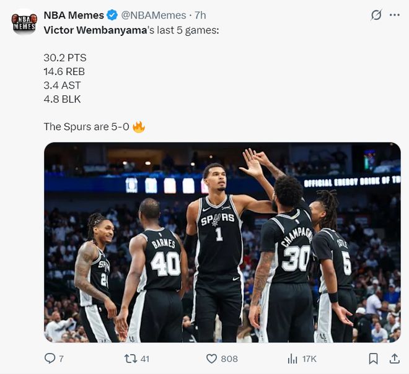Open the view analytics bar-chart icon

click(292, 359)
